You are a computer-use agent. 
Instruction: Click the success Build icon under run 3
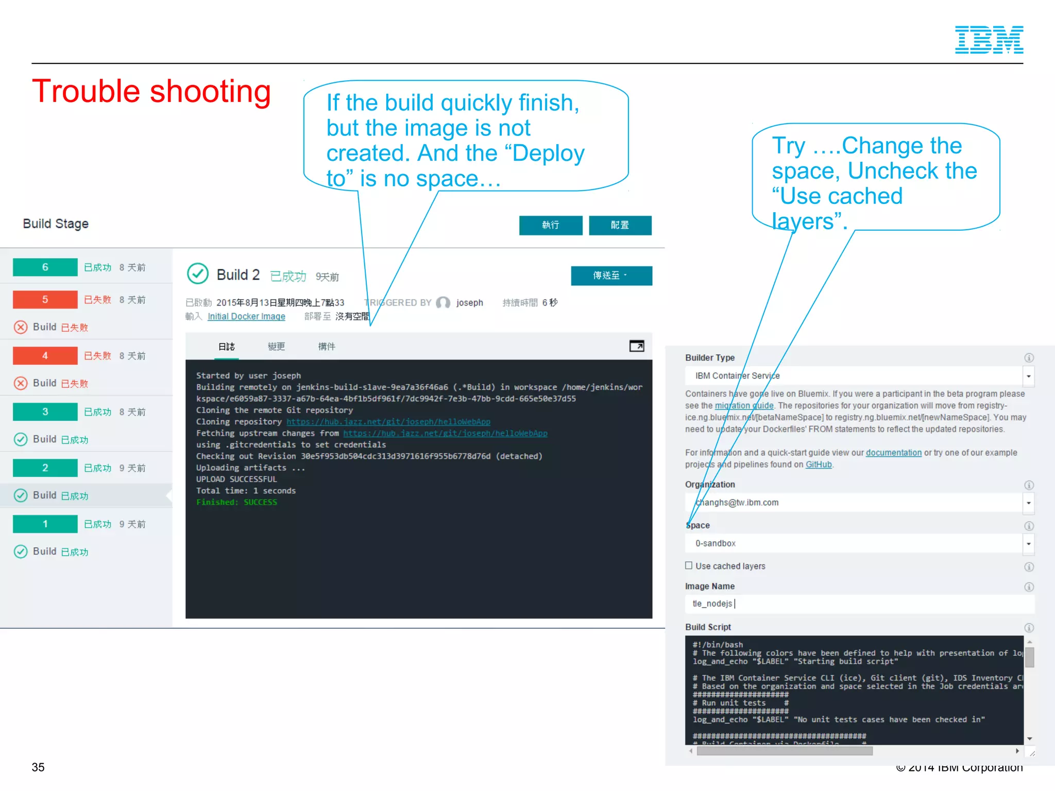[21, 439]
